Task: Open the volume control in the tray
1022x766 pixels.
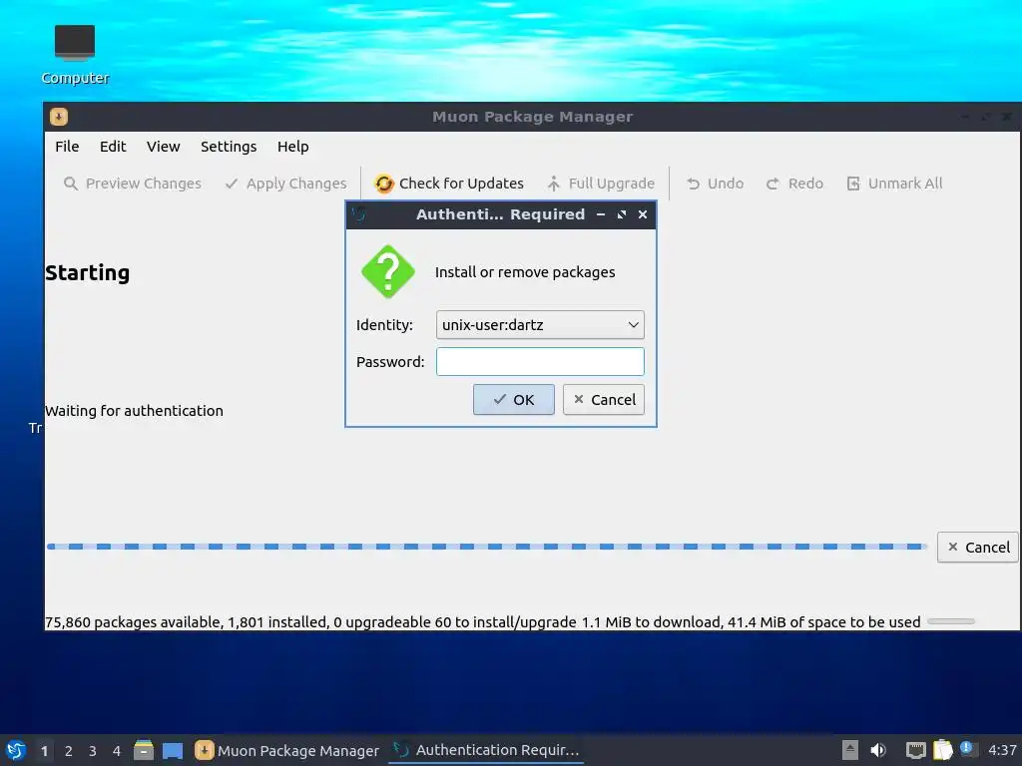Action: coord(878,750)
